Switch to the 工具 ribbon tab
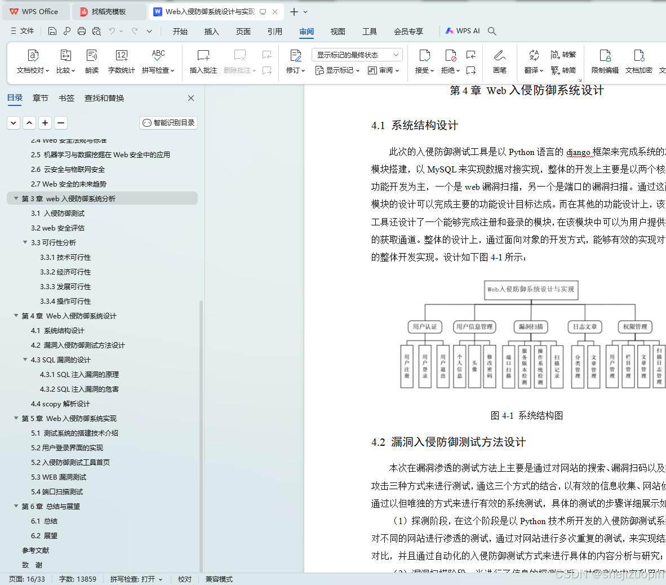Image resolution: width=666 pixels, height=585 pixels. [x=370, y=32]
